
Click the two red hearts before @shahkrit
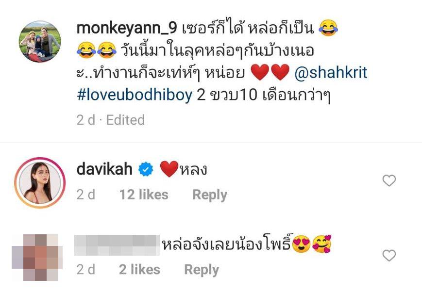tap(270, 72)
